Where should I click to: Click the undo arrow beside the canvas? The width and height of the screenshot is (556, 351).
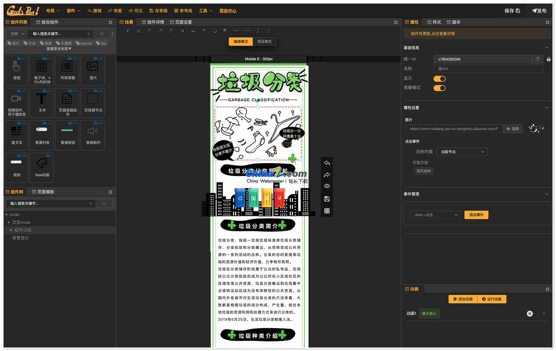[326, 163]
